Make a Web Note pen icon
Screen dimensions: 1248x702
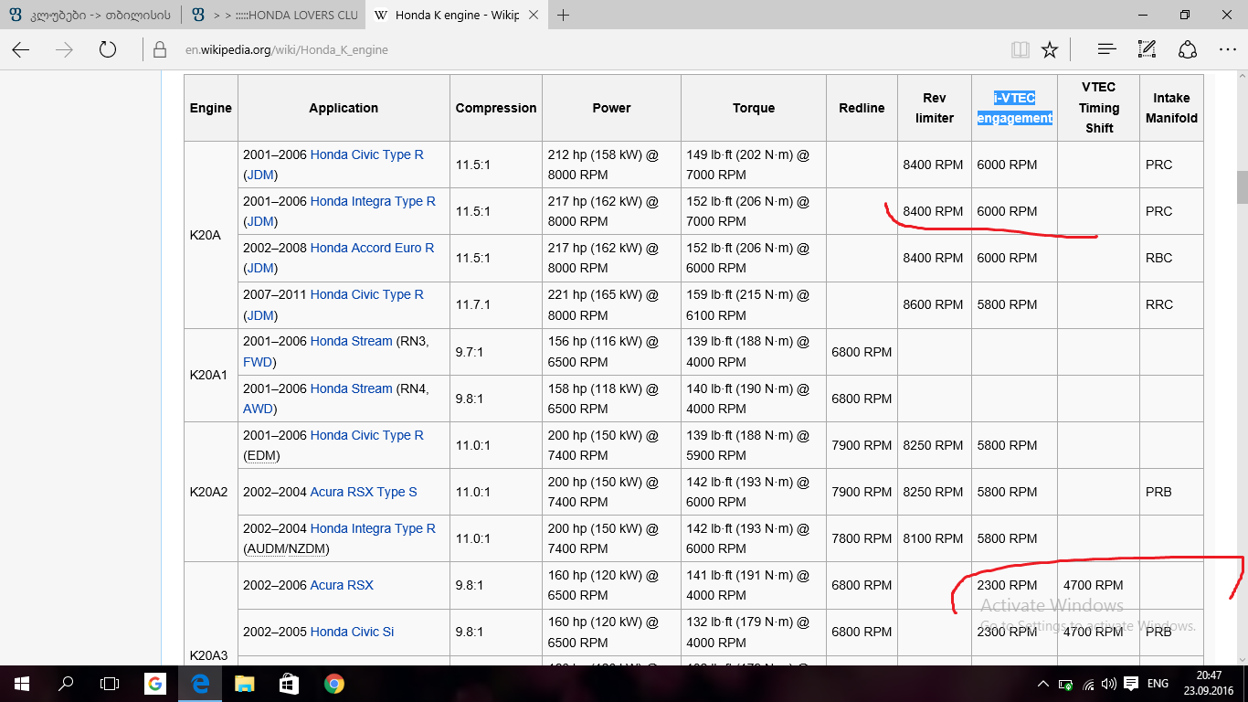1147,49
